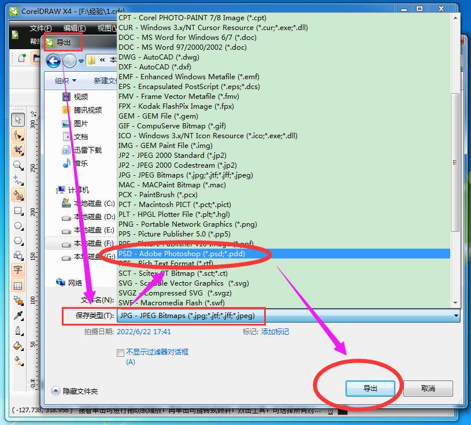This screenshot has height=425, width=471.
Task: Click the format list scrollbar thumb
Action: [455, 162]
